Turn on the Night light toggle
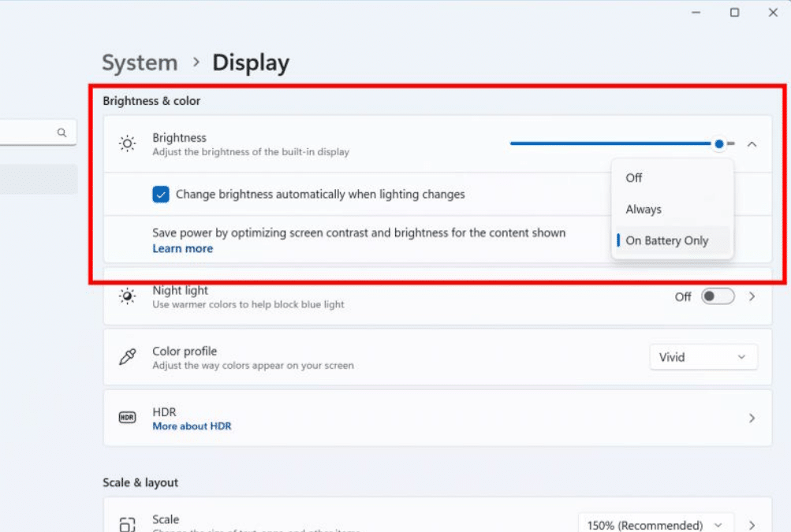The height and width of the screenshot is (532, 791). point(718,296)
